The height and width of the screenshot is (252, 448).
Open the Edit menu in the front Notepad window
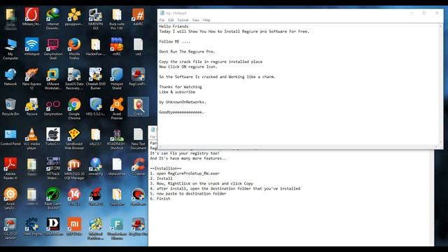coord(171,20)
